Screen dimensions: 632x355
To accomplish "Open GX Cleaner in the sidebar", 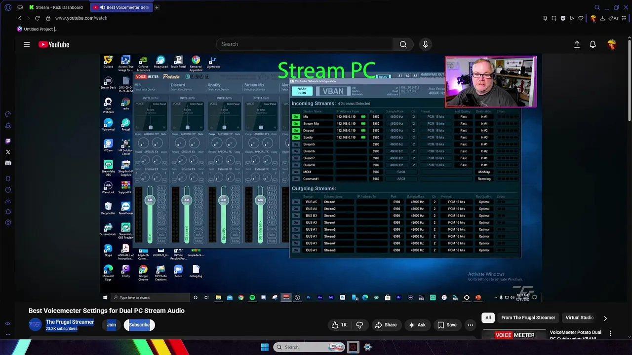I will click(x=8, y=126).
